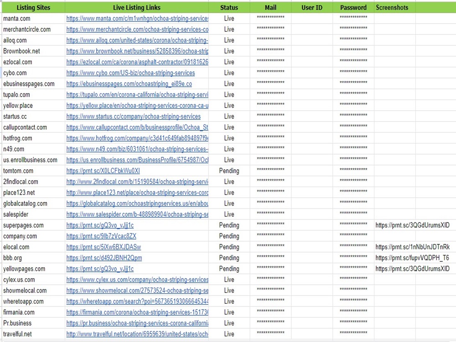Open the firmania.com corona listing link

tap(137, 312)
